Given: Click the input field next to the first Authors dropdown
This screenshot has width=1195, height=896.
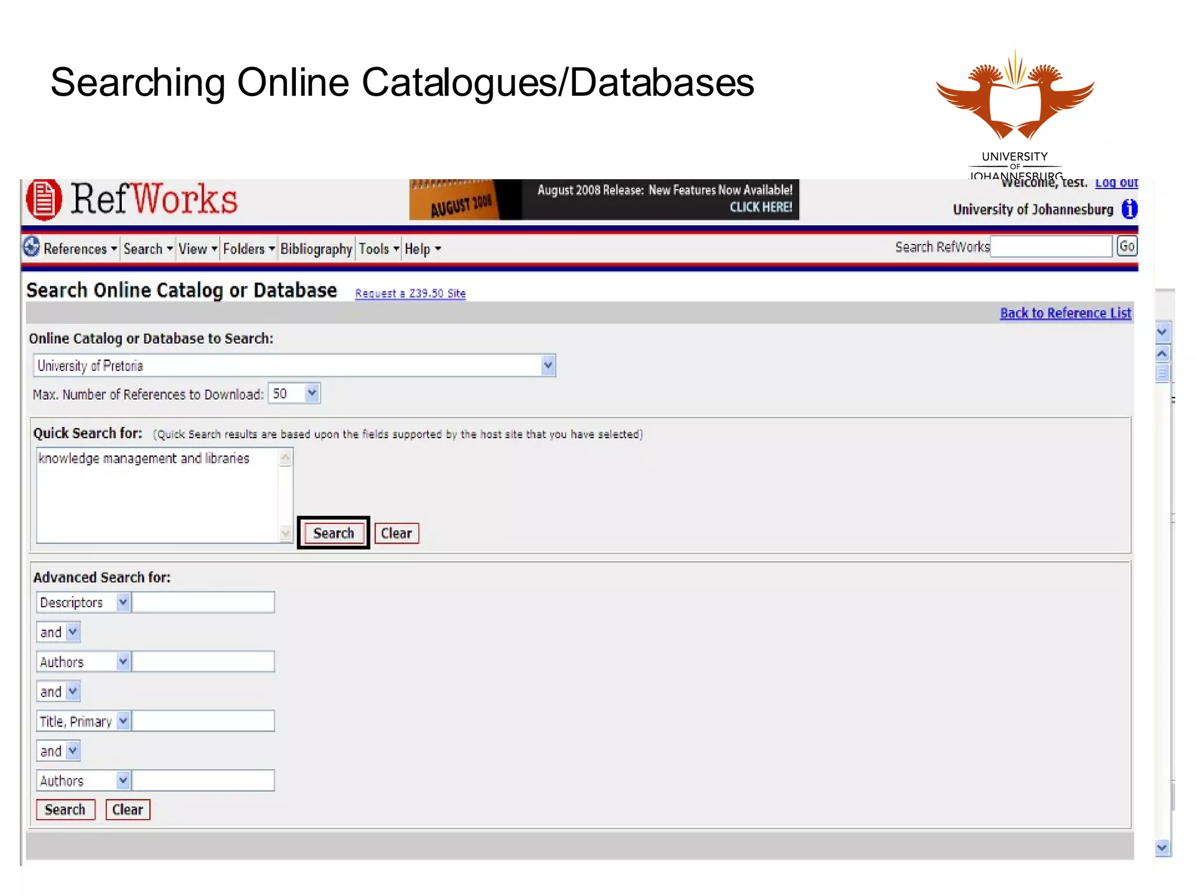Looking at the screenshot, I should (x=203, y=662).
